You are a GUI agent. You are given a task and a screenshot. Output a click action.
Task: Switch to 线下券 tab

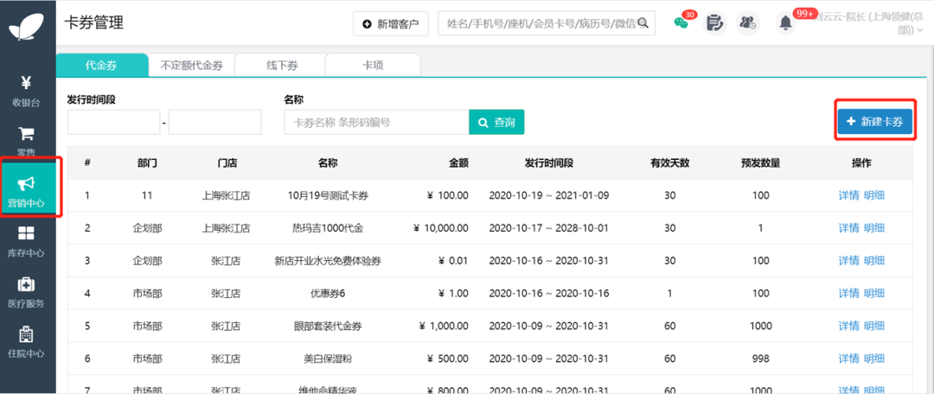tap(281, 66)
